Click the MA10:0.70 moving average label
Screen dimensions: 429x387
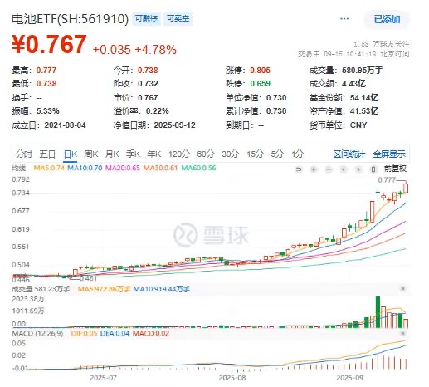click(x=85, y=168)
